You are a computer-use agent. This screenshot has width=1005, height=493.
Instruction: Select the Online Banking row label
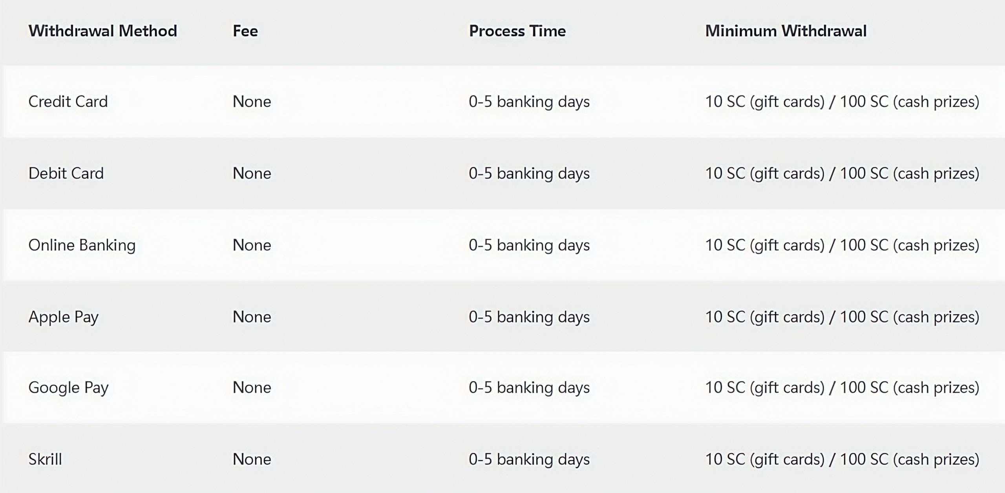coord(82,245)
